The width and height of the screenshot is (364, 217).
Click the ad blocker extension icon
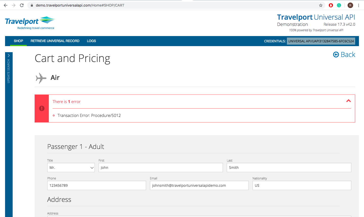pyautogui.click(x=331, y=5)
